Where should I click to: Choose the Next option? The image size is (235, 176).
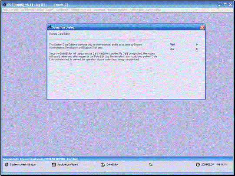click(172, 44)
